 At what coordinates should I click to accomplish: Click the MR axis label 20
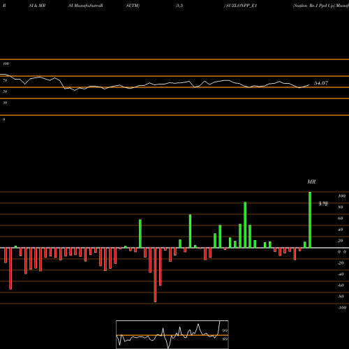coord(341,241)
